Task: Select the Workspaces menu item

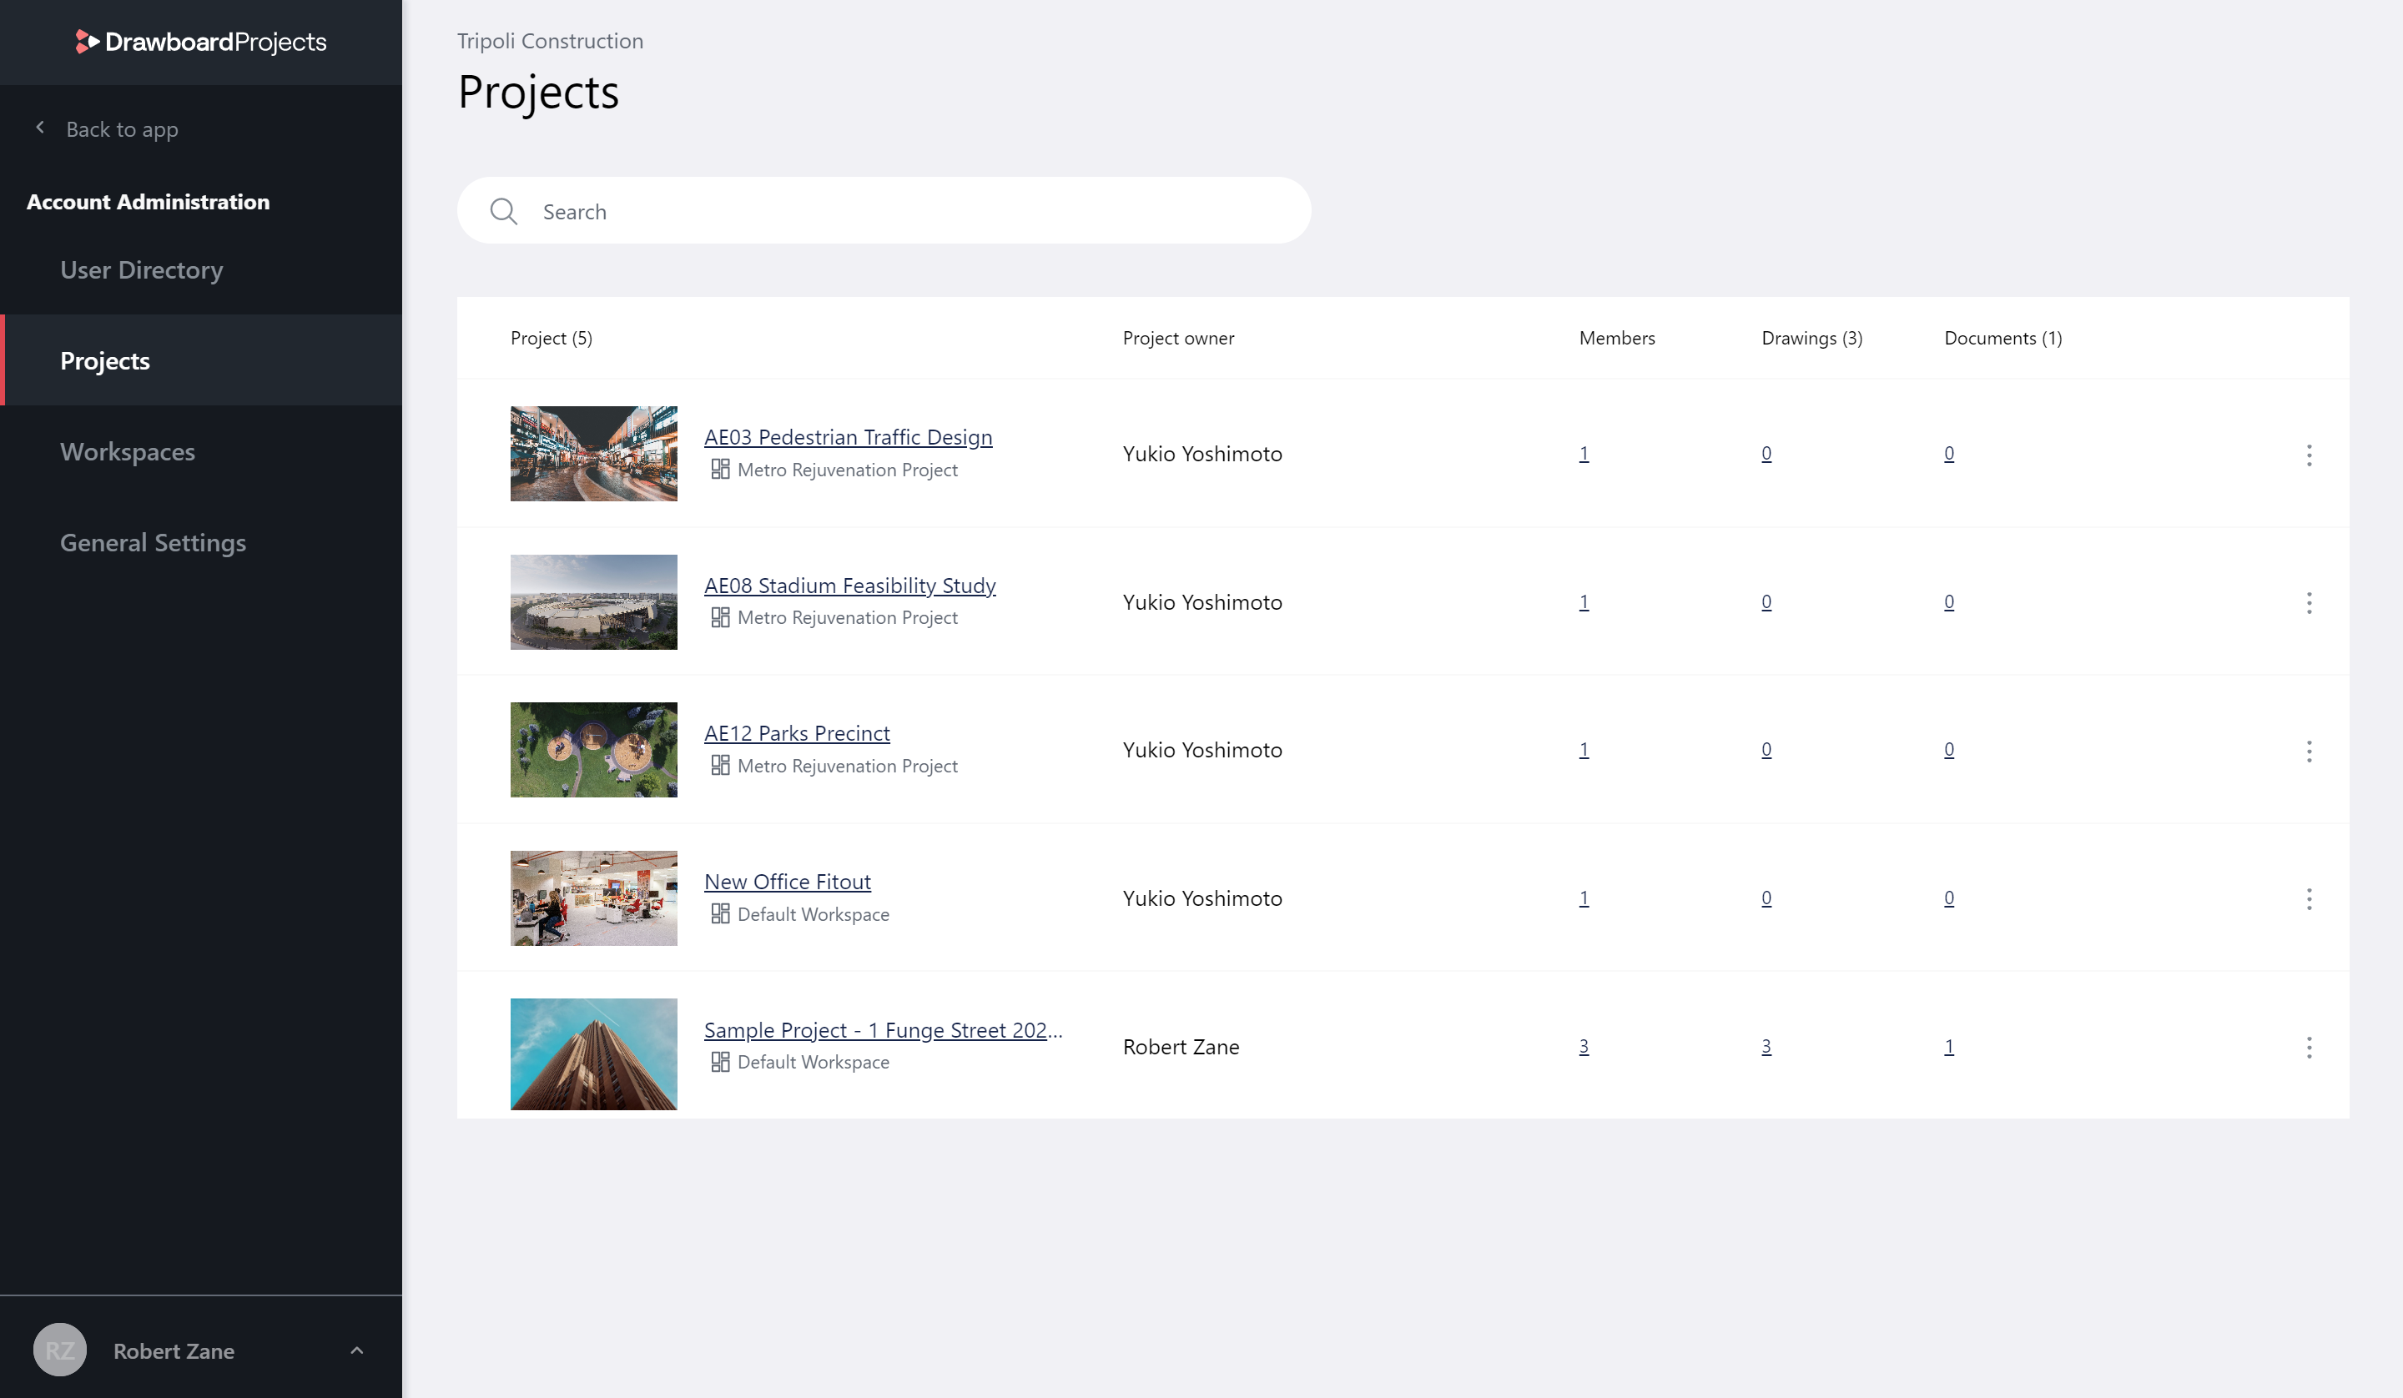Action: coord(127,451)
